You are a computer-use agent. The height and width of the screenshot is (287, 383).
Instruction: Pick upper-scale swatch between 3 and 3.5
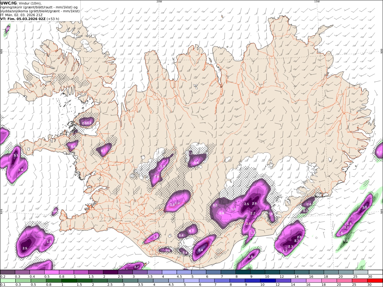(140, 272)
